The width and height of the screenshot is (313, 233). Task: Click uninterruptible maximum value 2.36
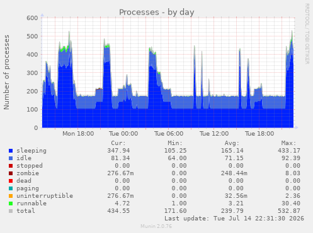(293, 196)
